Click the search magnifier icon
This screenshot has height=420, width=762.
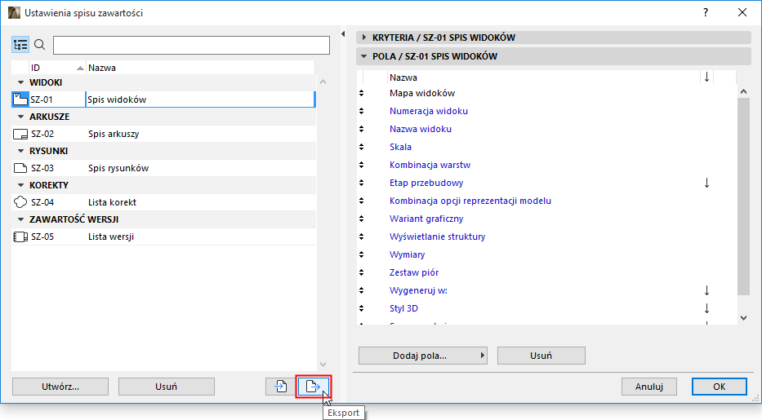40,45
